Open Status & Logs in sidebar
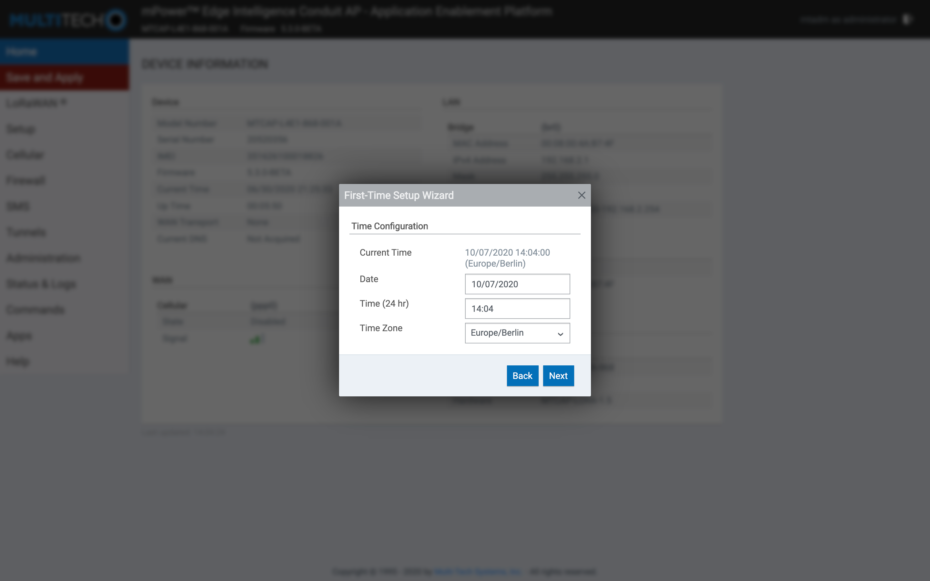Screen dimensions: 930x581 pyautogui.click(x=42, y=284)
